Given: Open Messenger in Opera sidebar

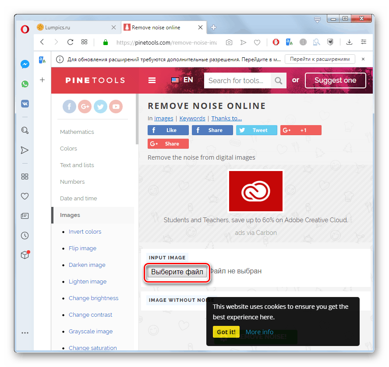Looking at the screenshot, I should coord(25,64).
